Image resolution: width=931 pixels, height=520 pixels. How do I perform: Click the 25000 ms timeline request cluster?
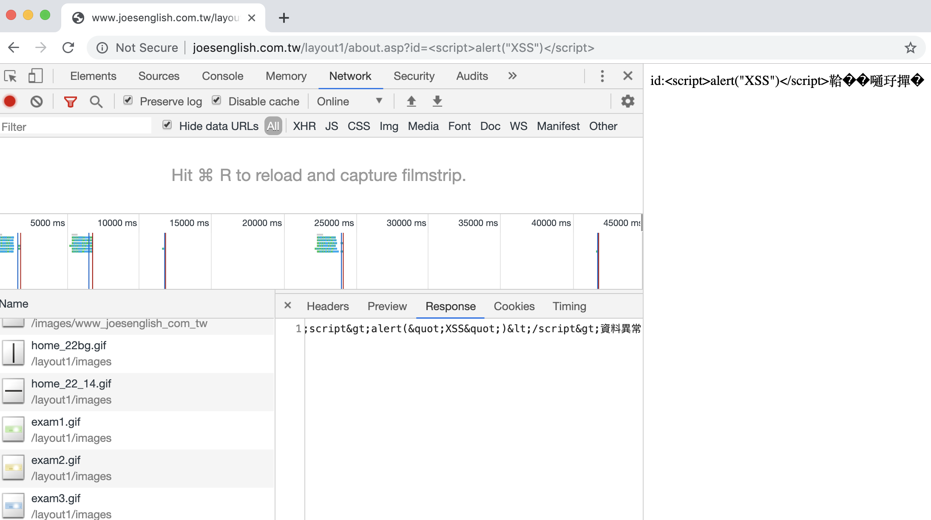pos(329,243)
